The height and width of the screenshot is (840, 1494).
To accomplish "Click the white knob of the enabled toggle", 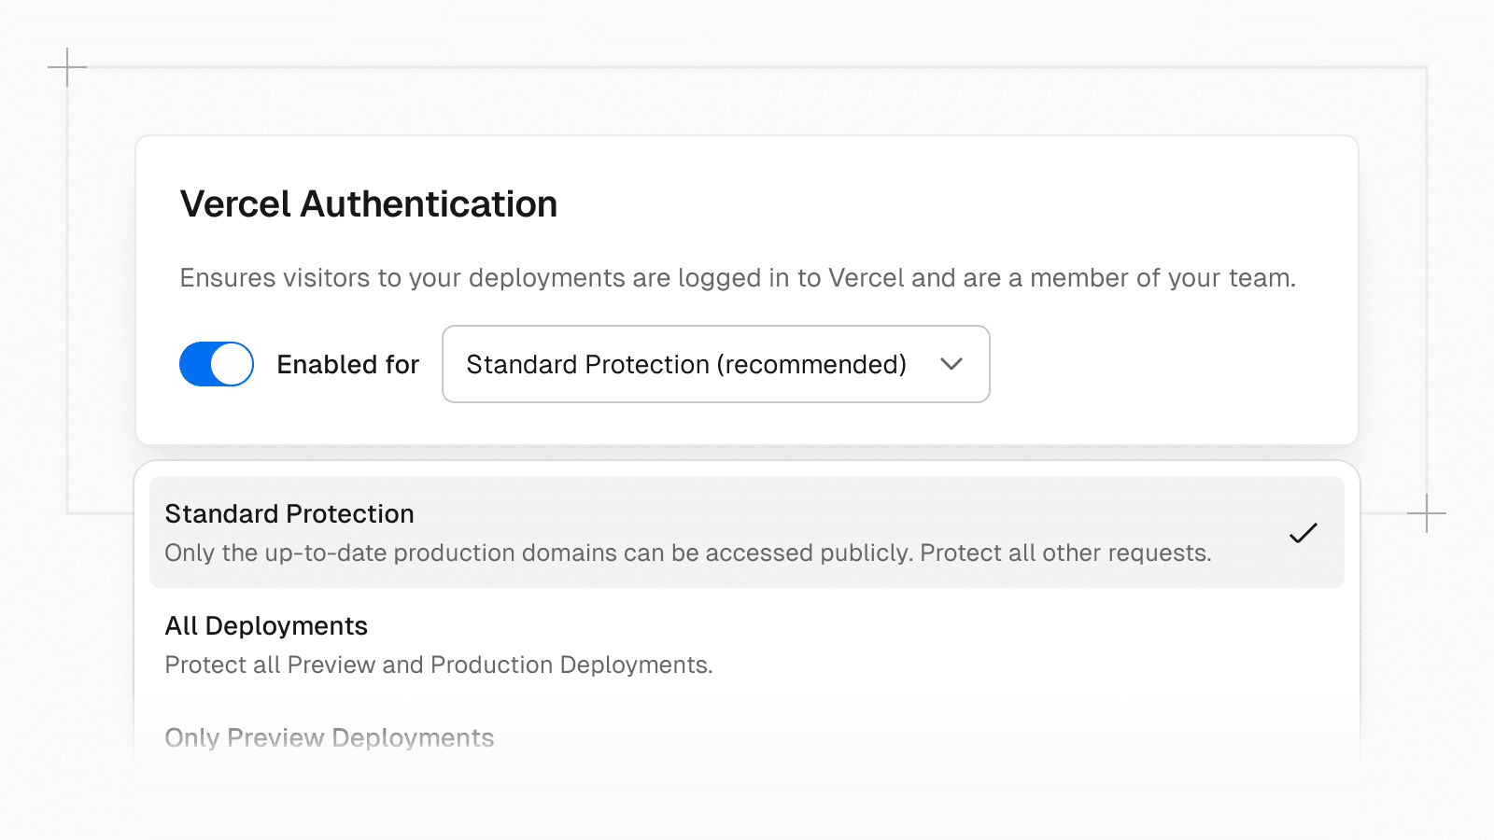I will (232, 364).
